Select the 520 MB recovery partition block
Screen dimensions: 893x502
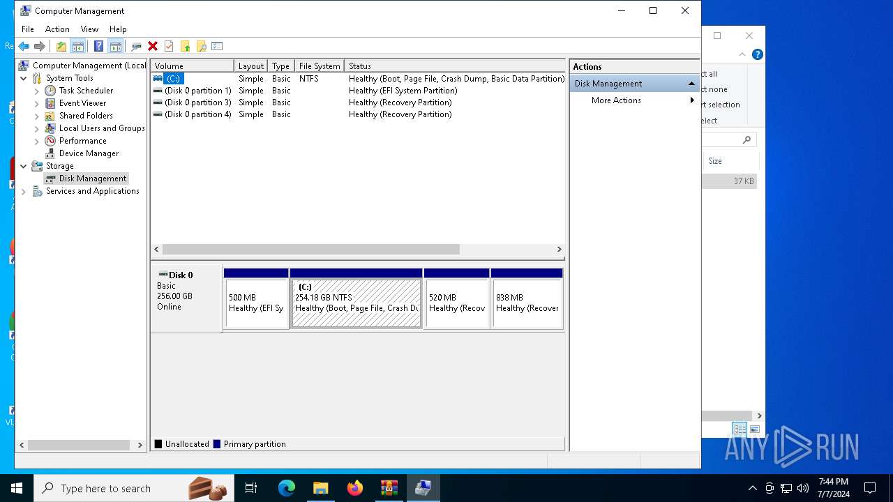[x=457, y=298]
